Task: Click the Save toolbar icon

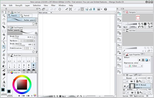Action: coord(47,9)
